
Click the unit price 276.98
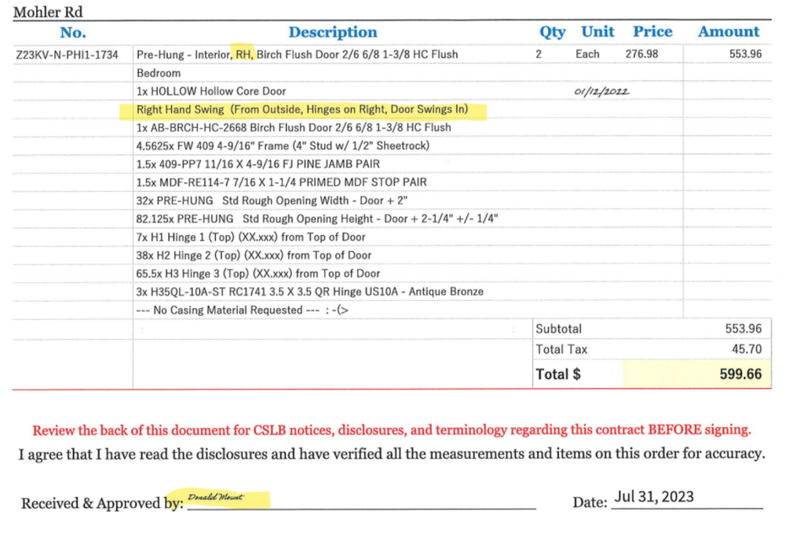click(x=641, y=54)
